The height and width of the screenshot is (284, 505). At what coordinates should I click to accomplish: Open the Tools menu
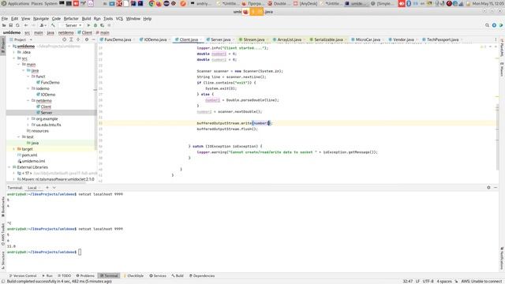pyautogui.click(x=108, y=19)
